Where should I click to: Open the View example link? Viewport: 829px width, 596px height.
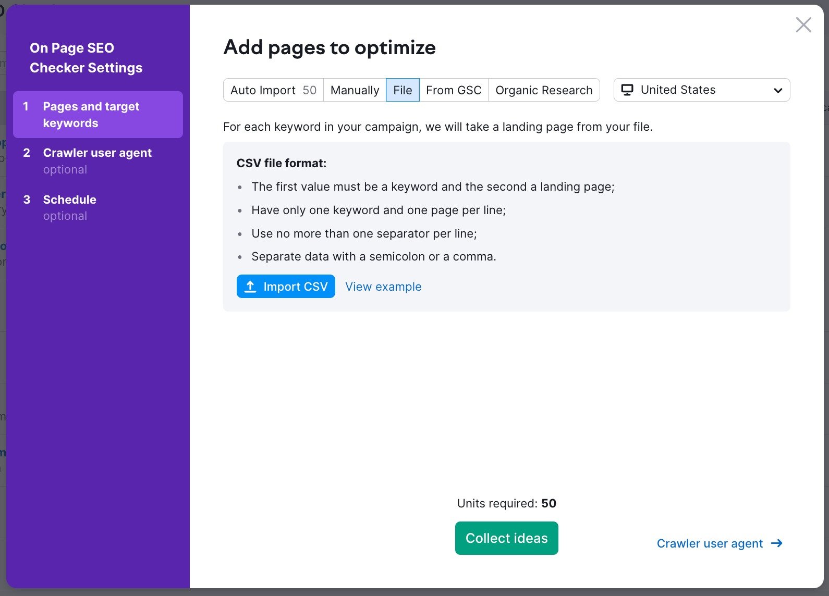pos(383,287)
